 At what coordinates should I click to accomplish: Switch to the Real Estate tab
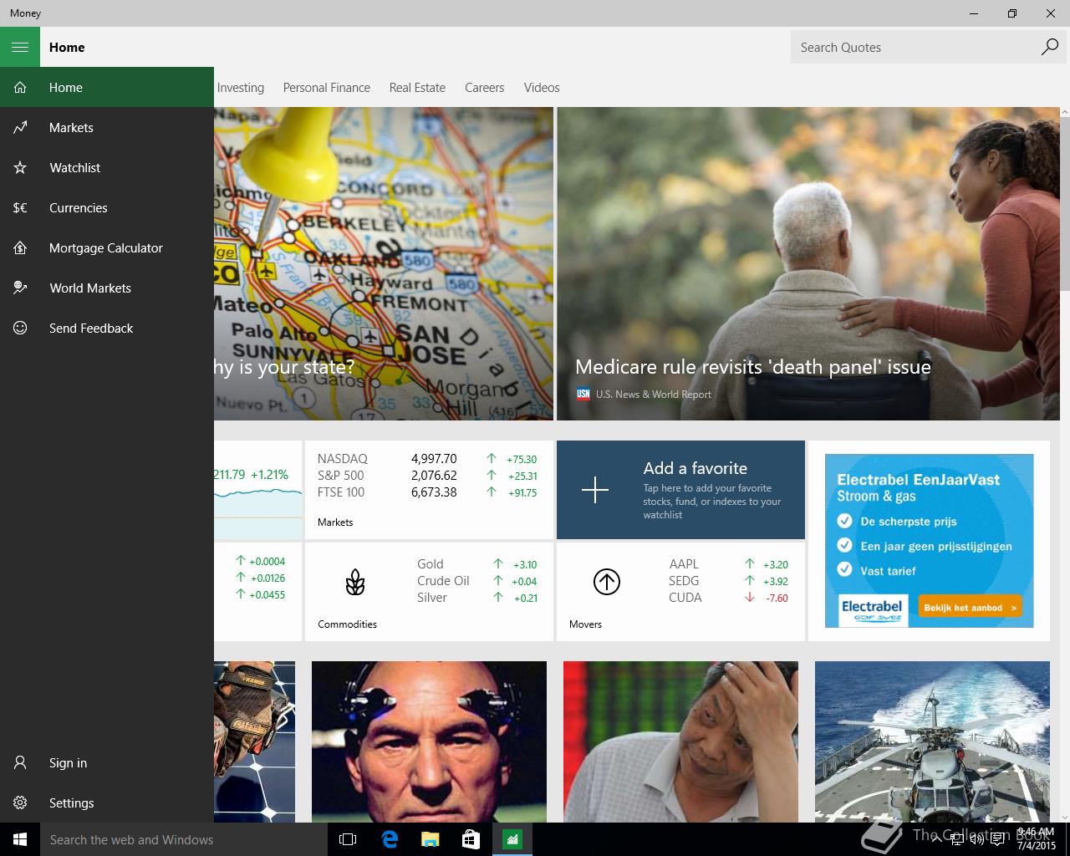point(417,87)
